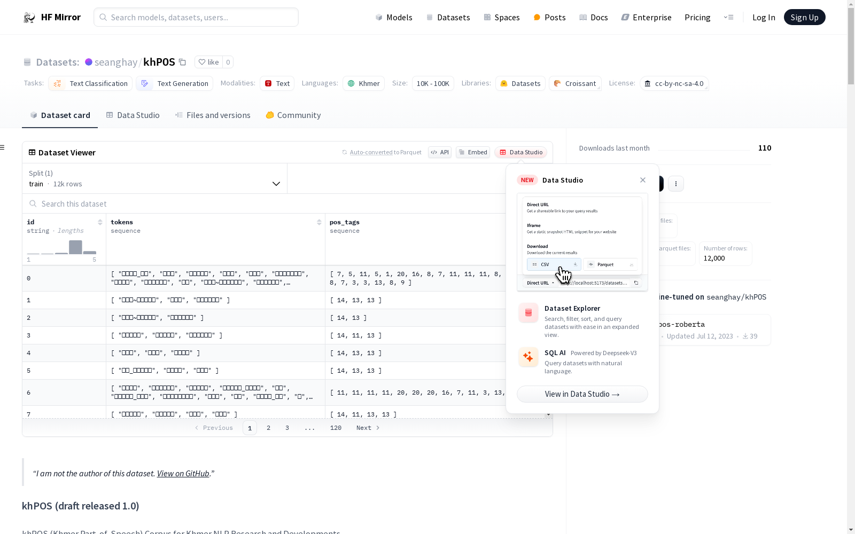Select the Text Classification task tag
This screenshot has height=534, width=855.
pyautogui.click(x=90, y=83)
